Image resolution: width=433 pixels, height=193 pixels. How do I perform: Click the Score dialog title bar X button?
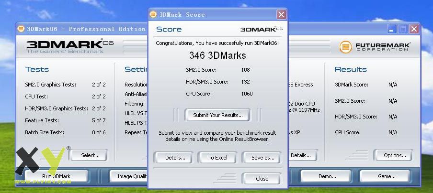pos(281,14)
